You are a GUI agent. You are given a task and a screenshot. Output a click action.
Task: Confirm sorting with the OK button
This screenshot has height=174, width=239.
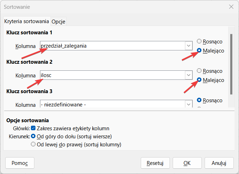(187, 163)
